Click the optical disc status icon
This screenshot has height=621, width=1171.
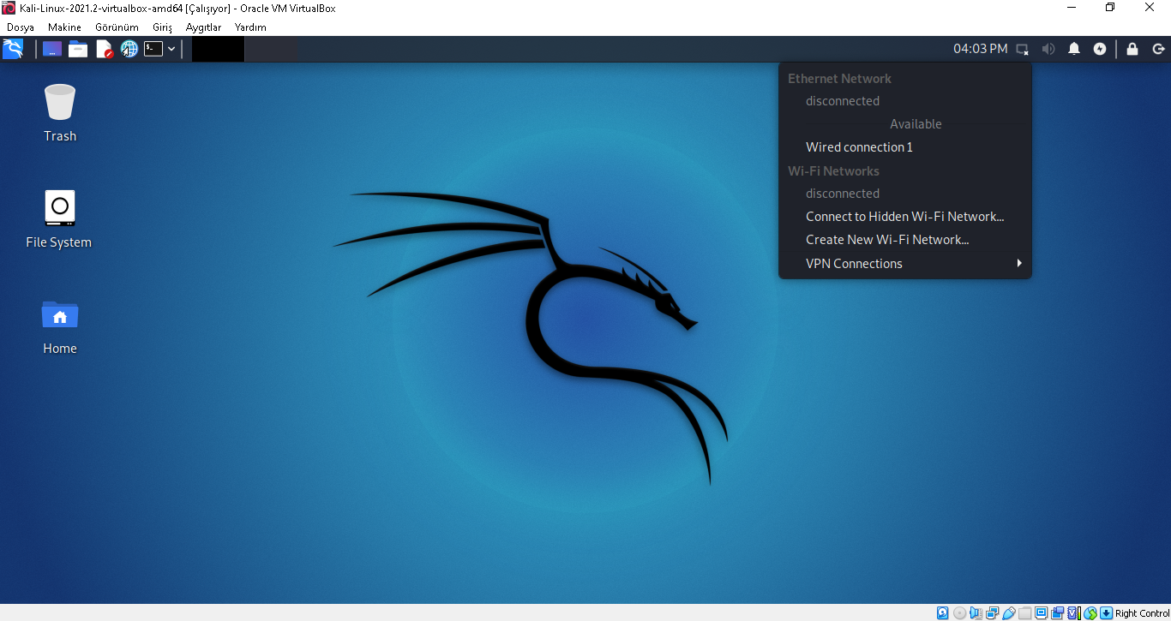click(x=959, y=613)
